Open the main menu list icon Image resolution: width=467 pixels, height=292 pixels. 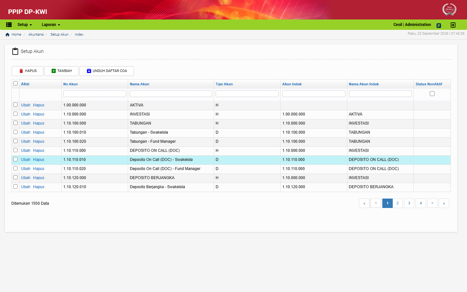[9, 25]
